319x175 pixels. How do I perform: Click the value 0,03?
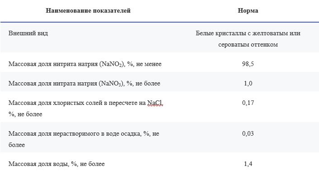point(248,133)
